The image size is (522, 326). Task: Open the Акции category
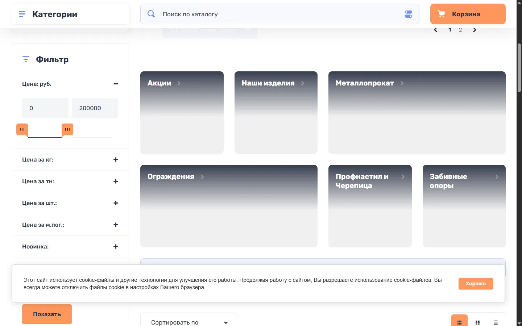coord(182,113)
